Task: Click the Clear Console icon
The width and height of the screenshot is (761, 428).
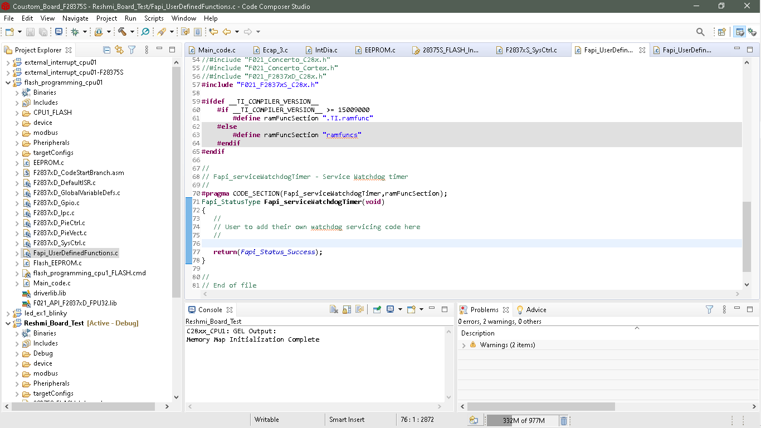Action: 334,309
